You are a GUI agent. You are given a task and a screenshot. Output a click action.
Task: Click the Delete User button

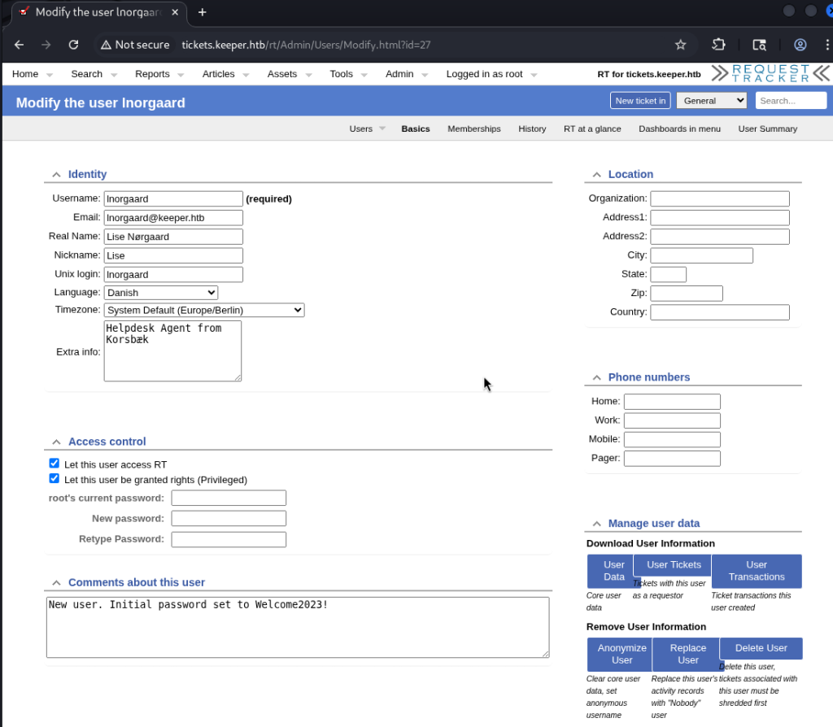(x=761, y=648)
